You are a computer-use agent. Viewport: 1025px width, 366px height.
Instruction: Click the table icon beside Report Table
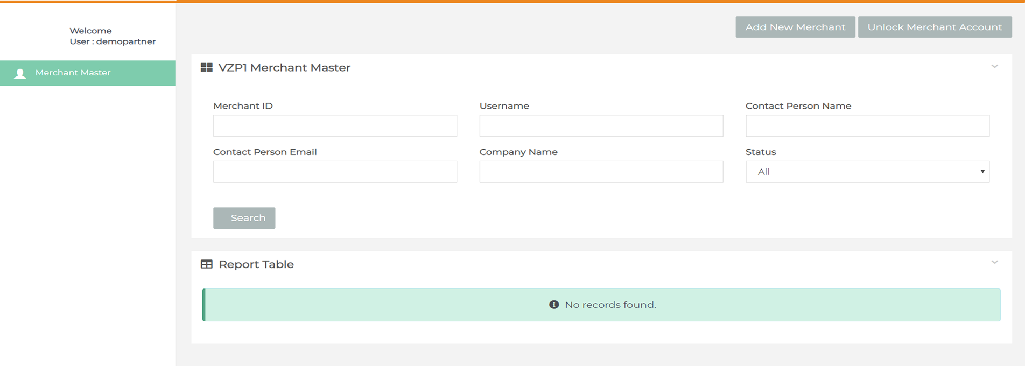pyautogui.click(x=206, y=264)
